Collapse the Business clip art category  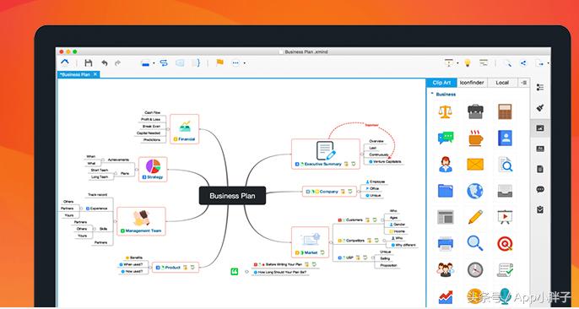432,95
